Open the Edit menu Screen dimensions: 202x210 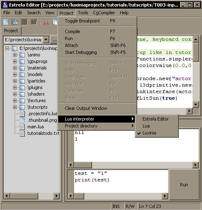click(18, 13)
